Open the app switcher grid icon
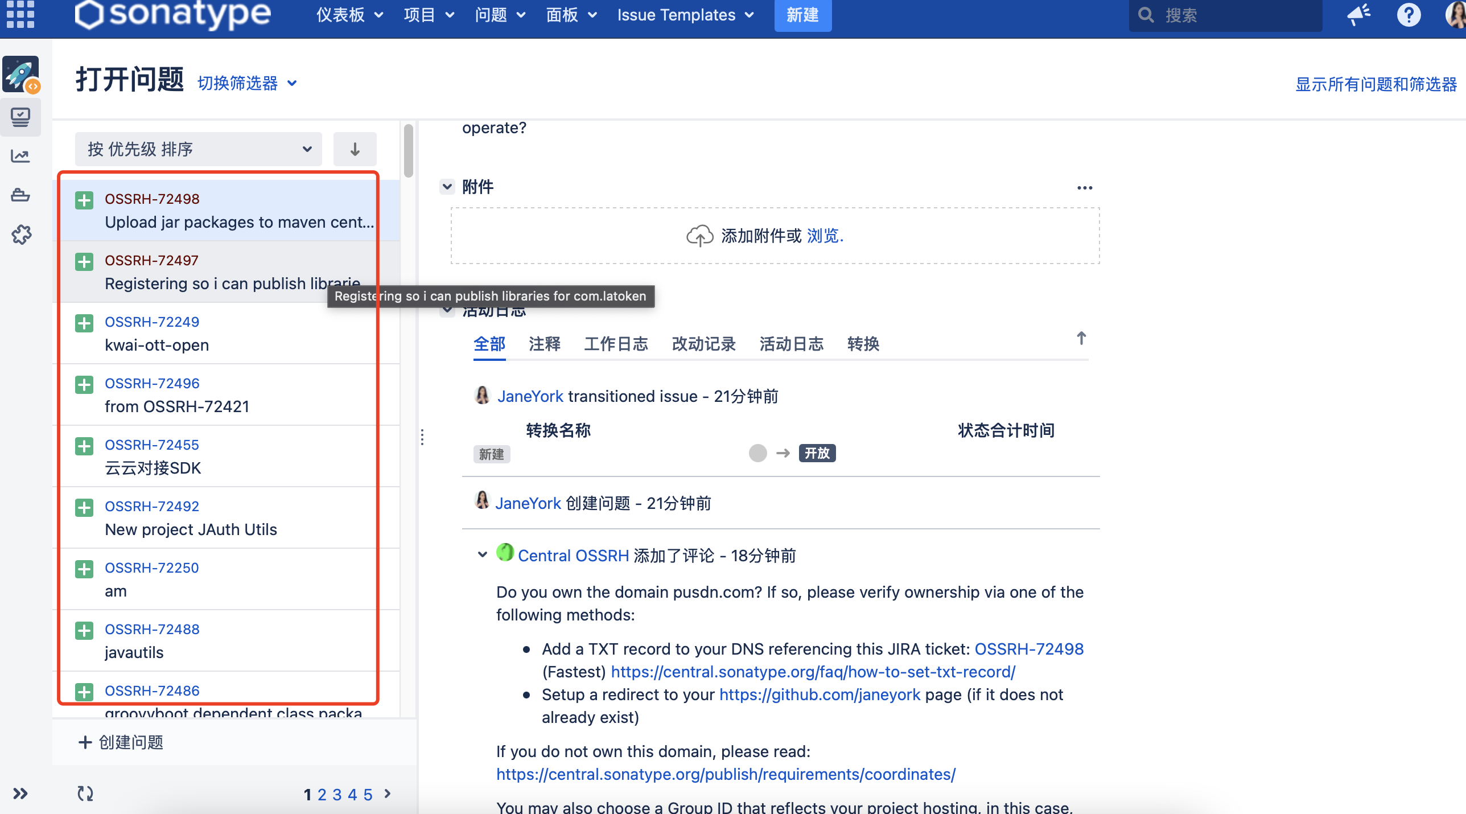 point(20,14)
